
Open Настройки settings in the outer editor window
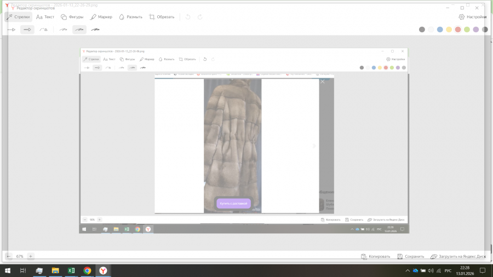click(x=472, y=17)
